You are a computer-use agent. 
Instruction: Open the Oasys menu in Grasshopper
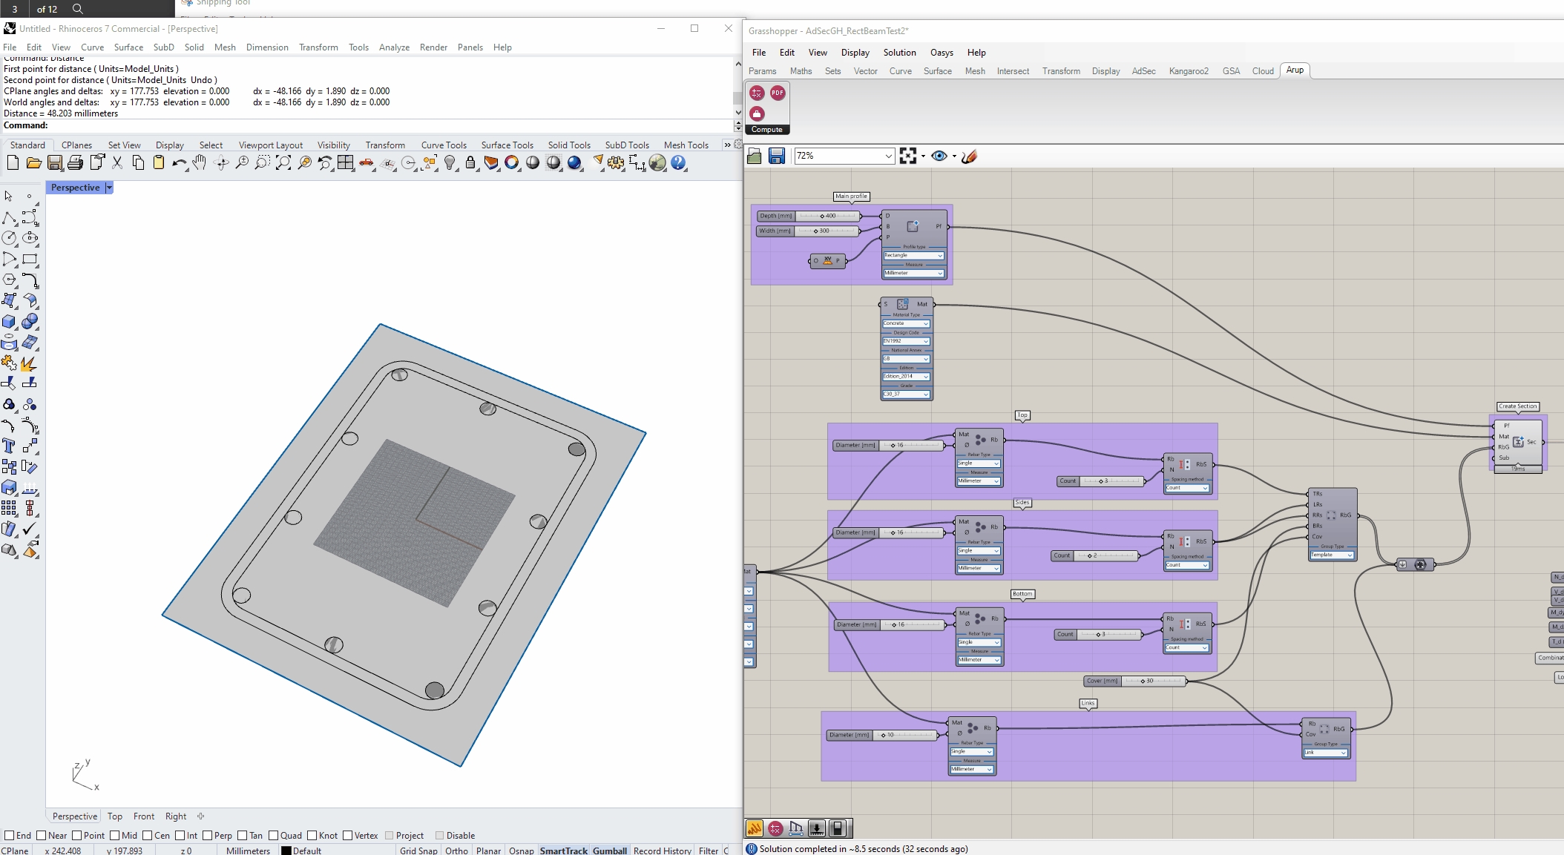pyautogui.click(x=942, y=53)
